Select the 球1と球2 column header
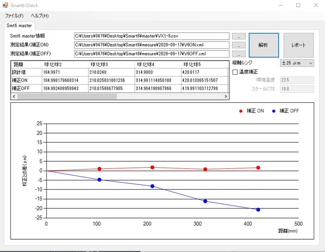325x252 pixels. pos(65,65)
